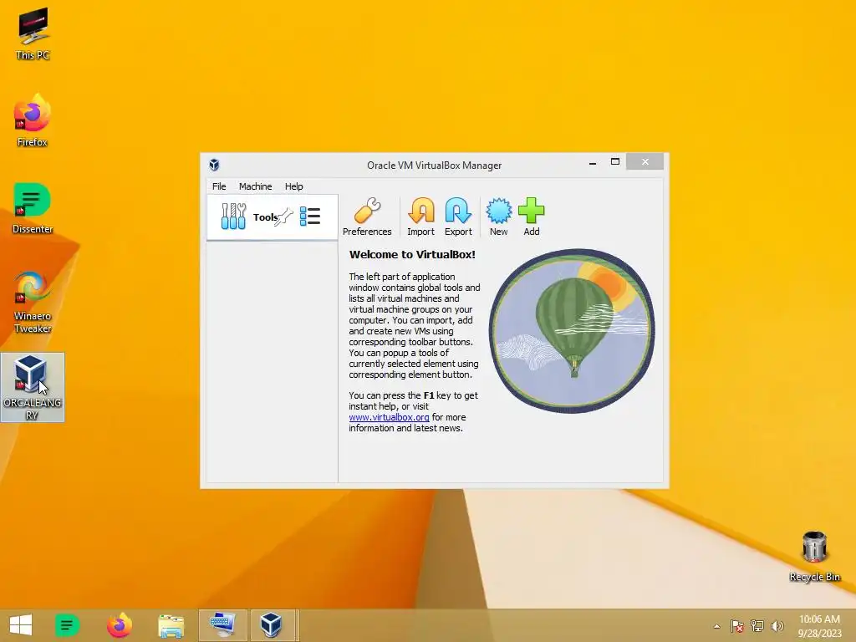Open the Tools list menu icon
Screen dimensions: 856x642
point(310,217)
